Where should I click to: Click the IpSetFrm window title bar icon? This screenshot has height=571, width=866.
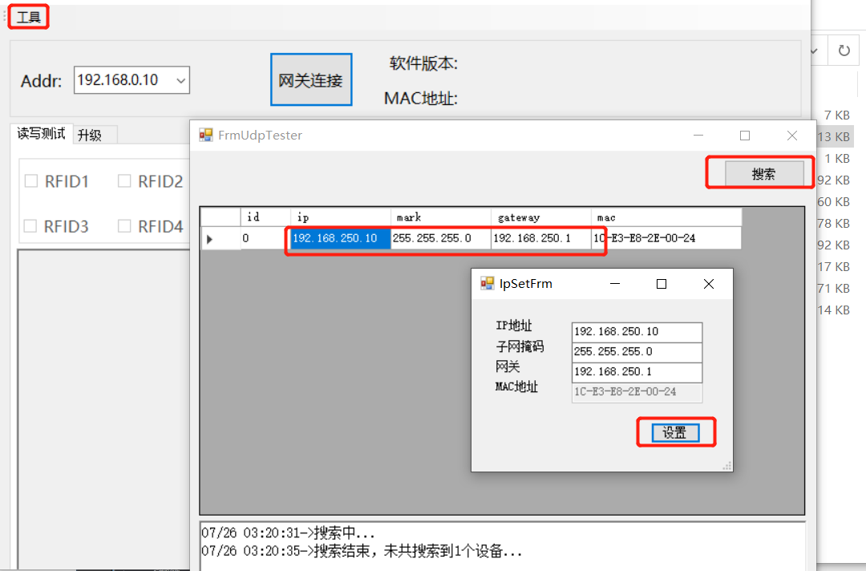coord(488,283)
